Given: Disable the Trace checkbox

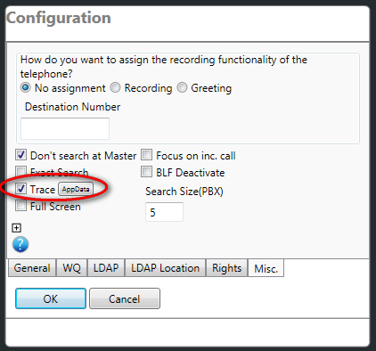Looking at the screenshot, I should [21, 189].
